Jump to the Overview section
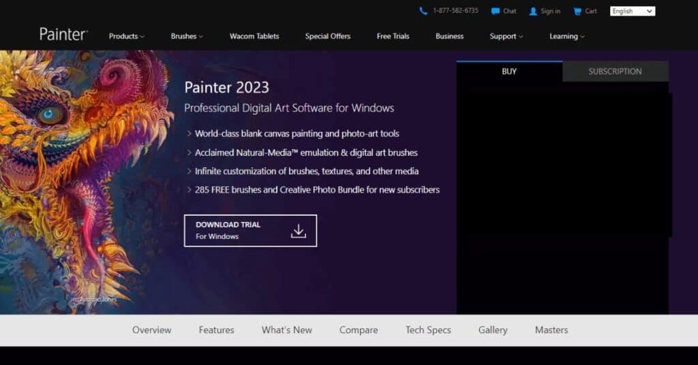 coord(151,330)
